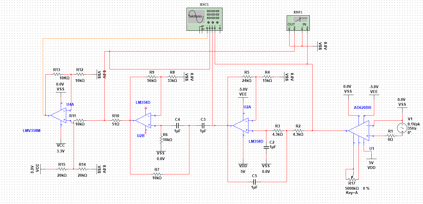Click the 15kΩ value label
Image resolution: width=423 pixels, height=204 pixels.
(x=267, y=81)
